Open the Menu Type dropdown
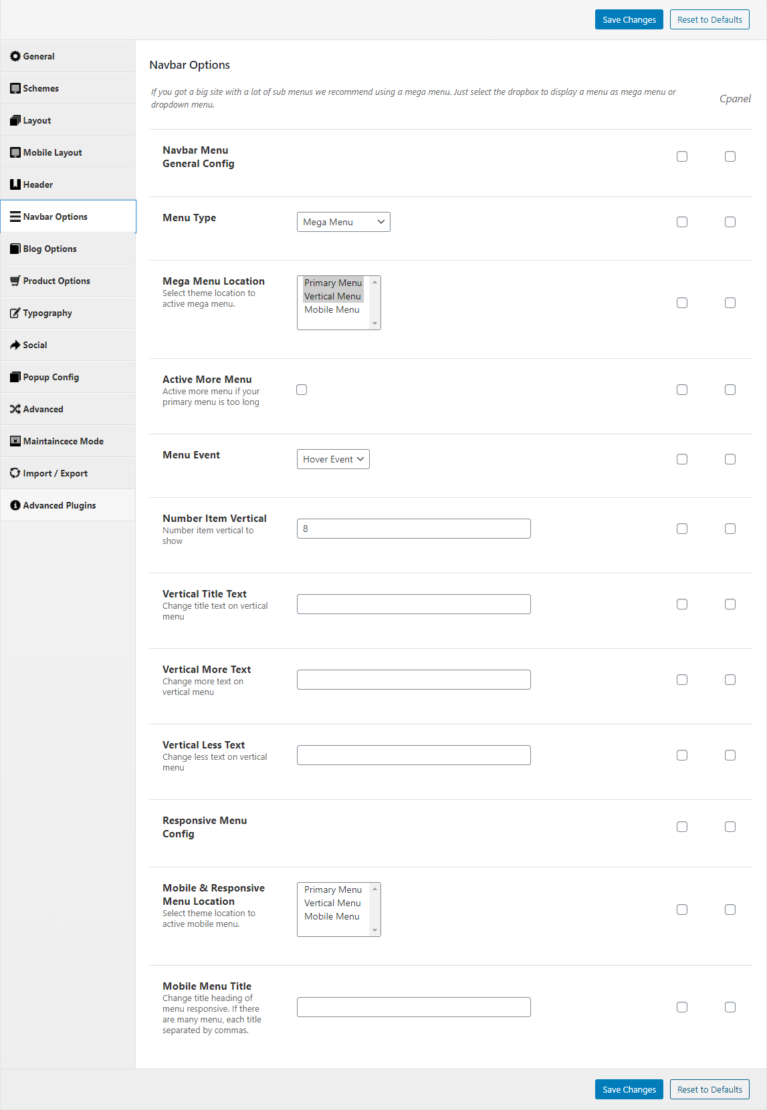Viewport: 767px width, 1110px height. coord(344,222)
